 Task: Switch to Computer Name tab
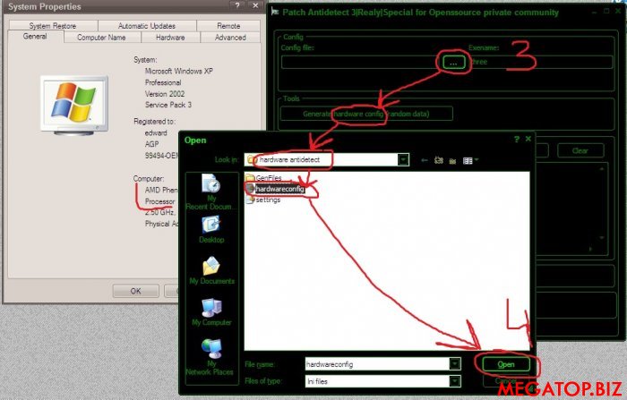tap(101, 38)
